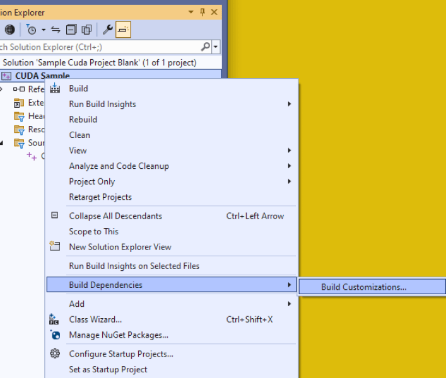Toggle the Preview Selected Items button
The width and height of the screenshot is (446, 378).
(123, 30)
